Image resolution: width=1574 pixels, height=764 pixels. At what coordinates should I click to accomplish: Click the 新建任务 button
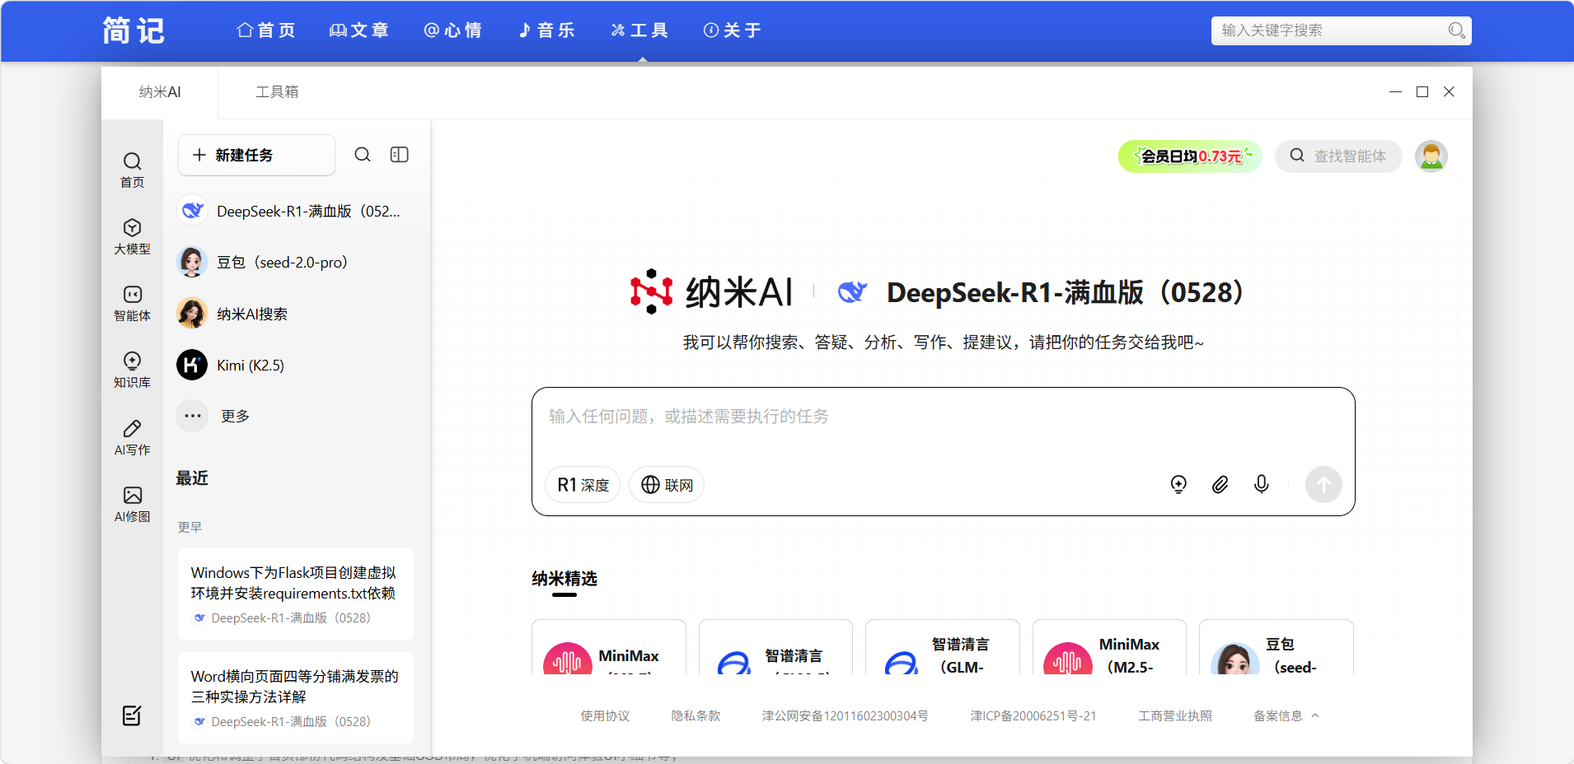256,155
